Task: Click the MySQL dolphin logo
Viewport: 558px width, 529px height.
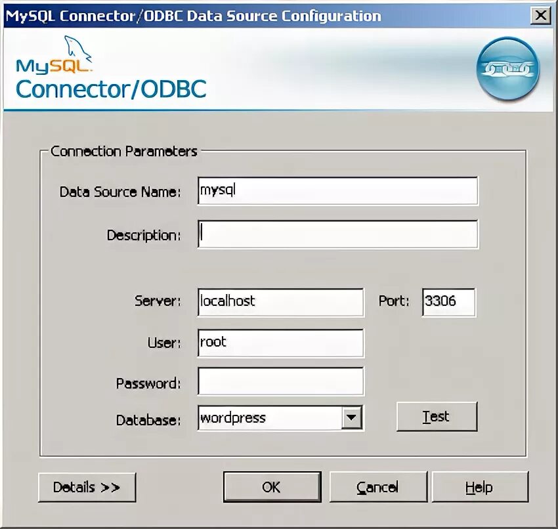Action: tap(54, 54)
